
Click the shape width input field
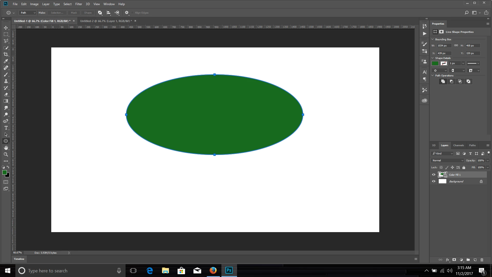444,46
